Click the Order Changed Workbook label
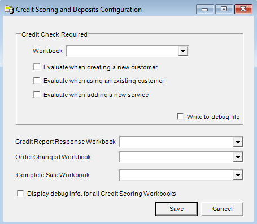The height and width of the screenshot is (224, 257). tap(53, 157)
